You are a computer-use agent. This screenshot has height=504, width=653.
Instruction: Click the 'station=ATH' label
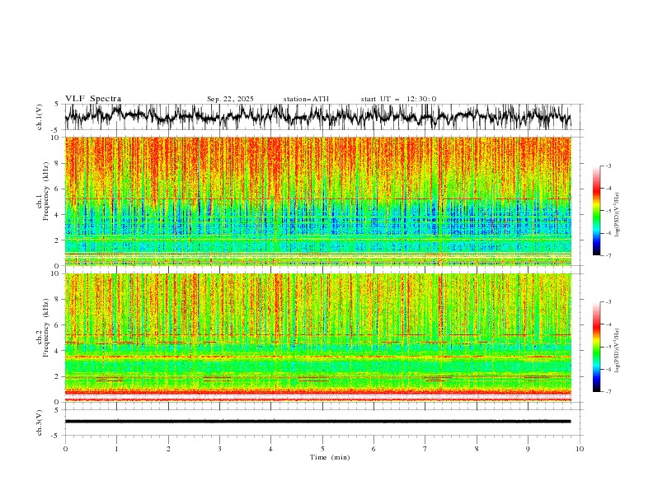click(x=306, y=99)
